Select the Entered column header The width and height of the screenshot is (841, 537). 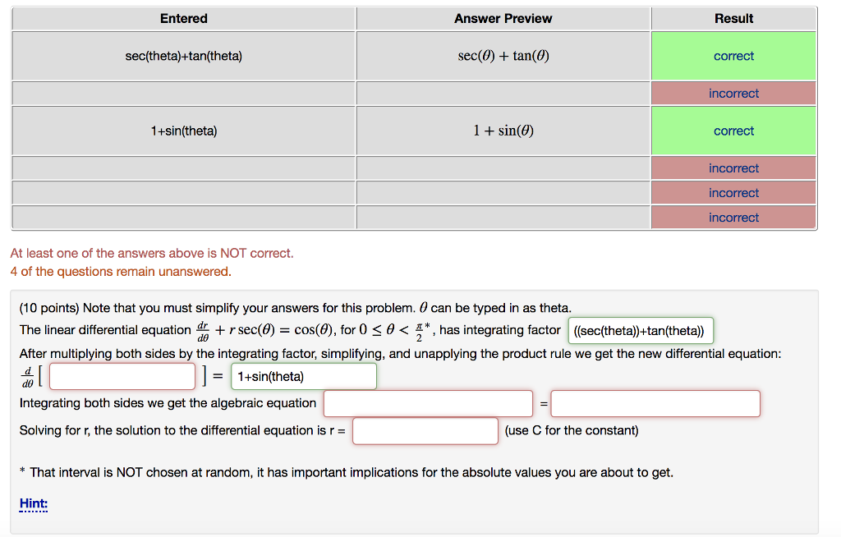(x=183, y=18)
